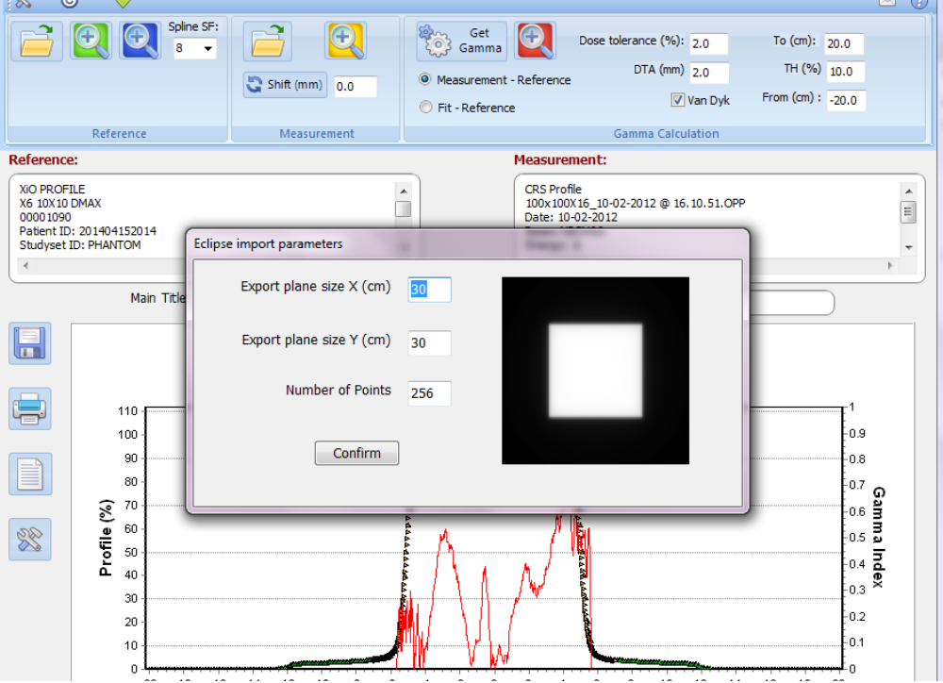Select Measurement - Reference radio option
Screen dimensions: 943x683
click(425, 80)
